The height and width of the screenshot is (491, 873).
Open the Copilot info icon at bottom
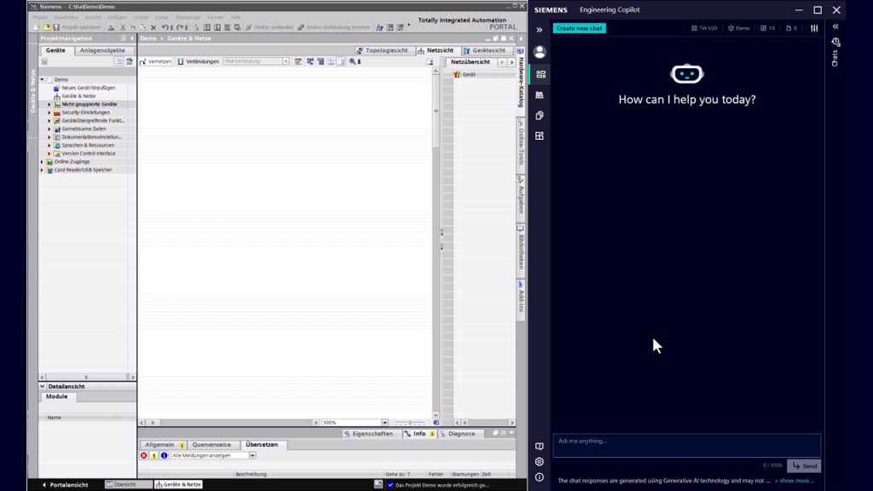[x=539, y=477]
